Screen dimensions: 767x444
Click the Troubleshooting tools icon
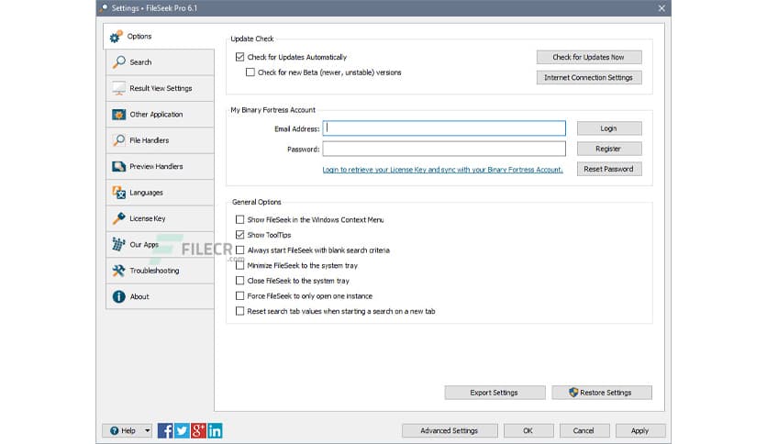coord(119,271)
